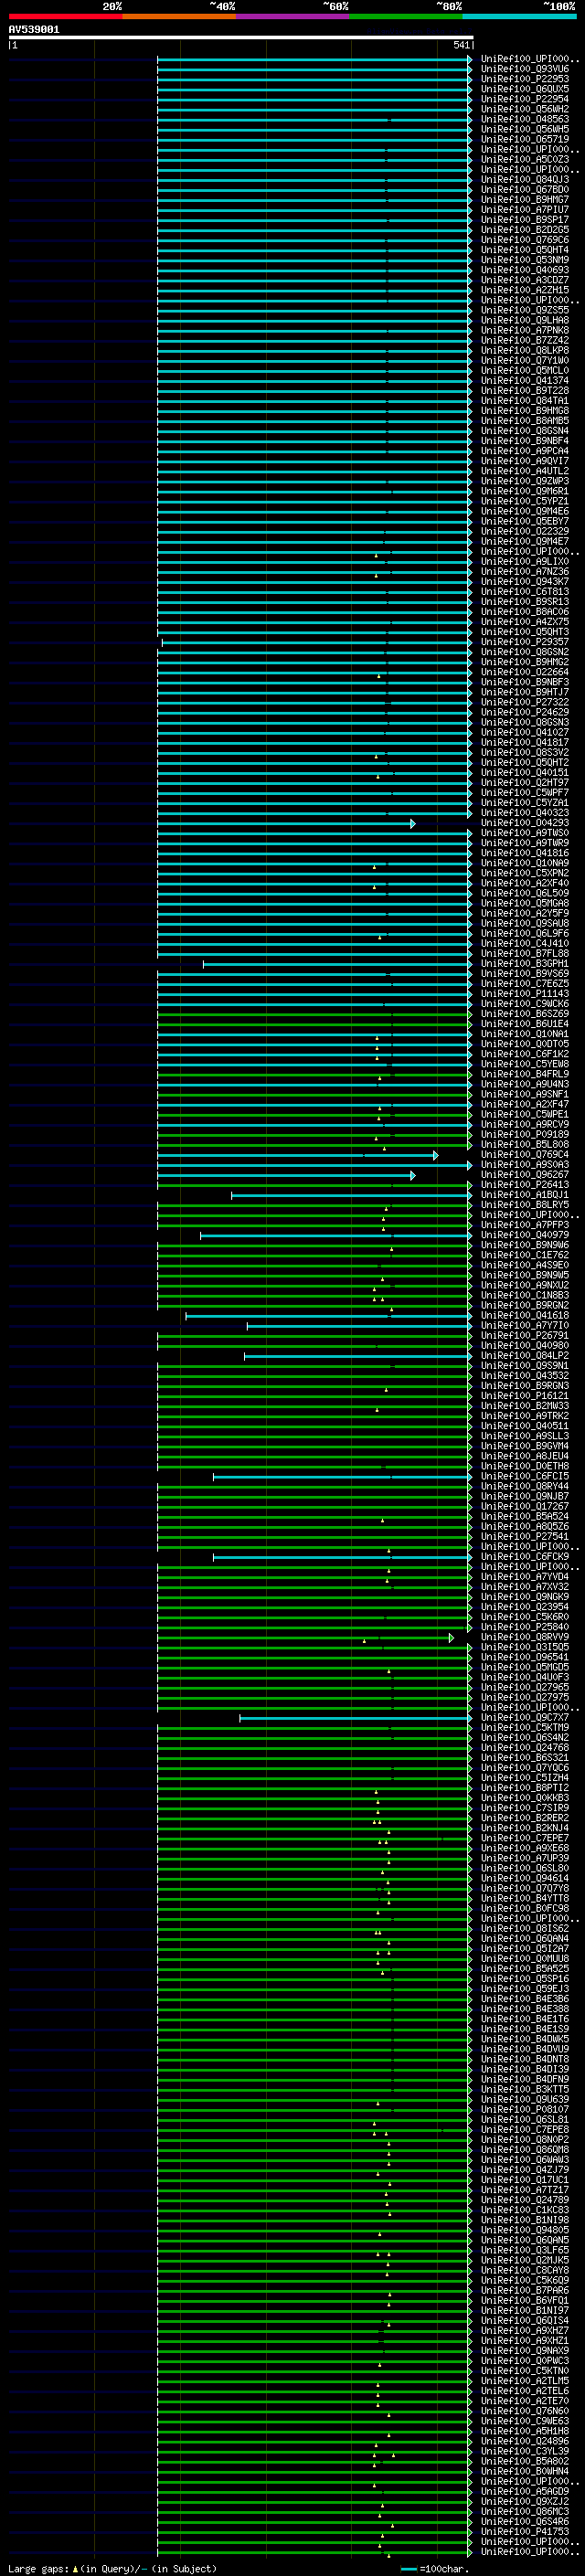Select the UniRef100_B5A525 label
This screenshot has height=2576, width=585.
(525, 1970)
